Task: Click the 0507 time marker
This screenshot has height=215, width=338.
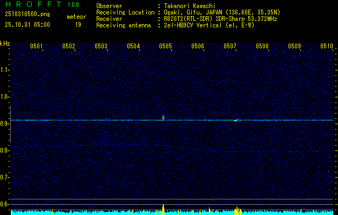Action: (x=230, y=46)
